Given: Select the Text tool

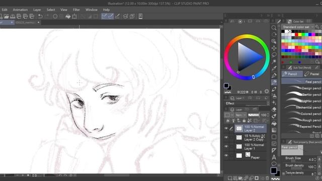Looking at the screenshot, I should [274, 157].
